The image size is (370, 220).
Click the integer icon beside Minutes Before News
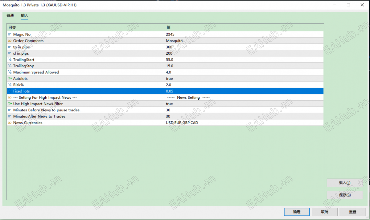click(x=10, y=110)
